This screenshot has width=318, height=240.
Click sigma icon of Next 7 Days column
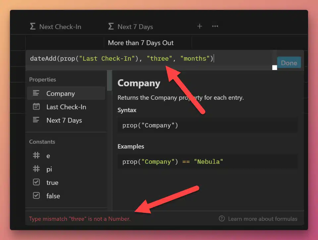(111, 26)
